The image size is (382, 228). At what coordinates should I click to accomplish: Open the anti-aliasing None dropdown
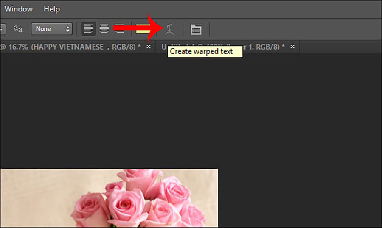coord(51,29)
